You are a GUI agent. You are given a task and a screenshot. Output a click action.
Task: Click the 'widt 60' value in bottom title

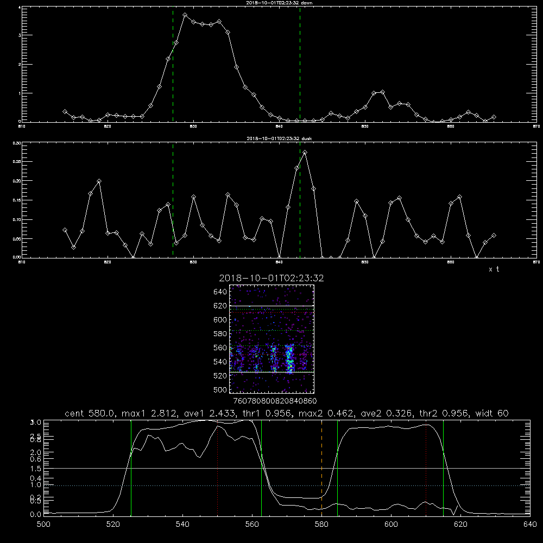(492, 413)
